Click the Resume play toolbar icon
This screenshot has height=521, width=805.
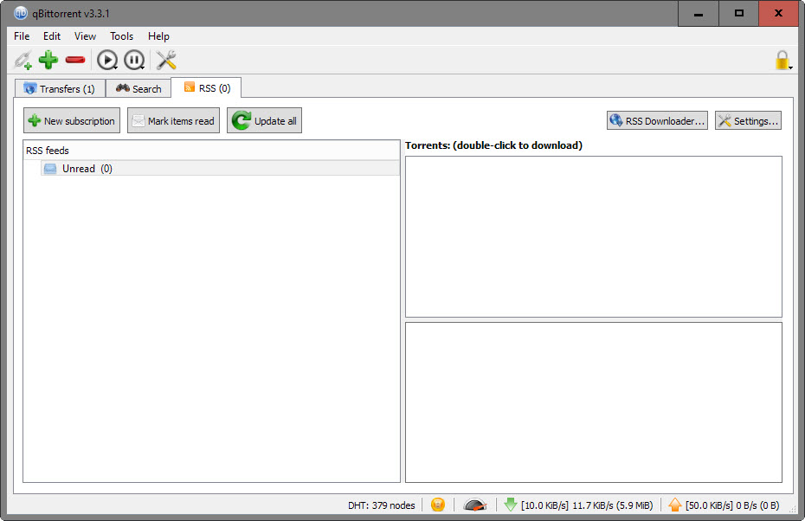107,60
